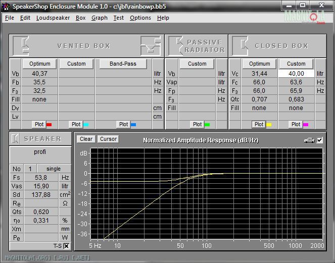Click the car cabin response icon
This screenshot has width=335, height=263.
pos(309,140)
